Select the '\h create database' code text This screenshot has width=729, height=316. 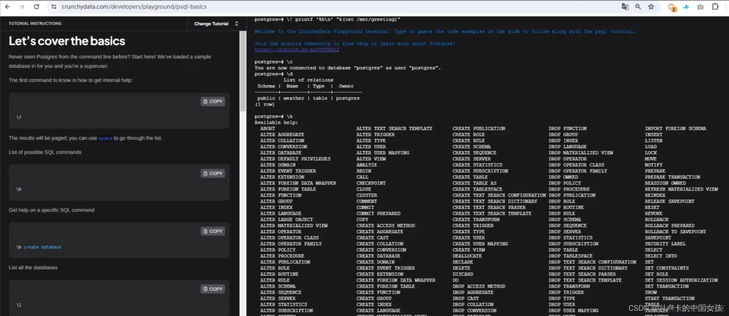(x=39, y=247)
